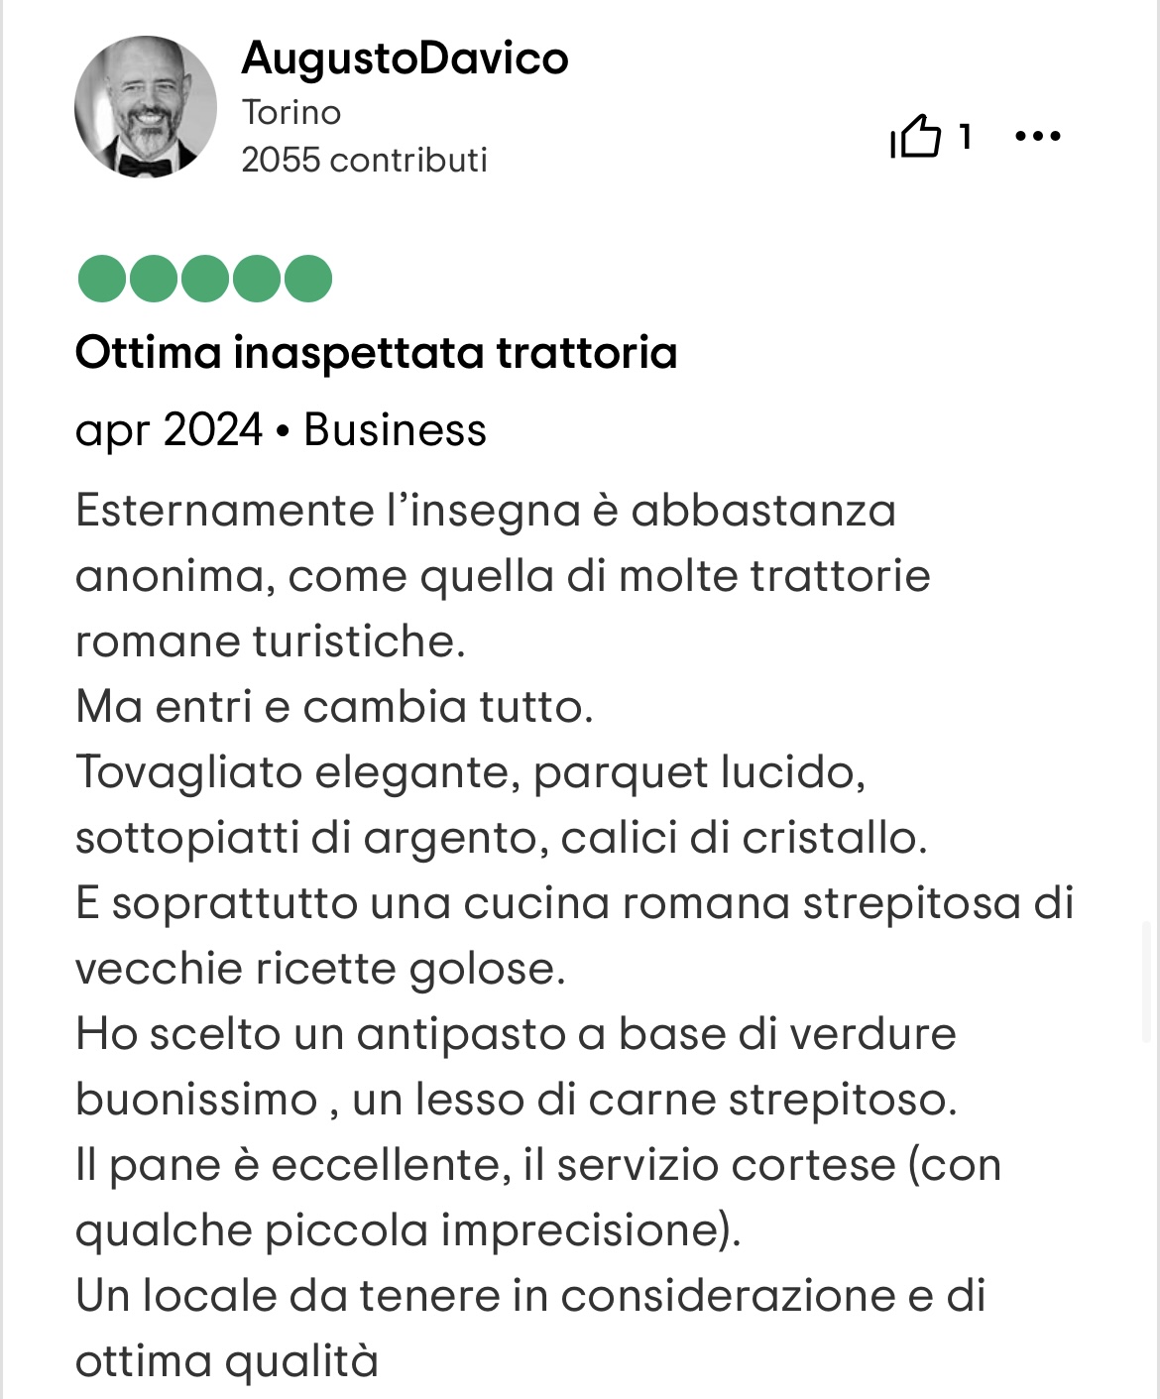Click the third green rating bubble
The width and height of the screenshot is (1160, 1399).
204,279
